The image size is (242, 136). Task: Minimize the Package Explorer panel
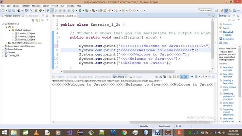[x=43, y=15]
